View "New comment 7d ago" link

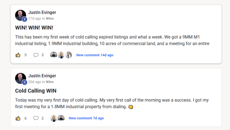point(86,118)
